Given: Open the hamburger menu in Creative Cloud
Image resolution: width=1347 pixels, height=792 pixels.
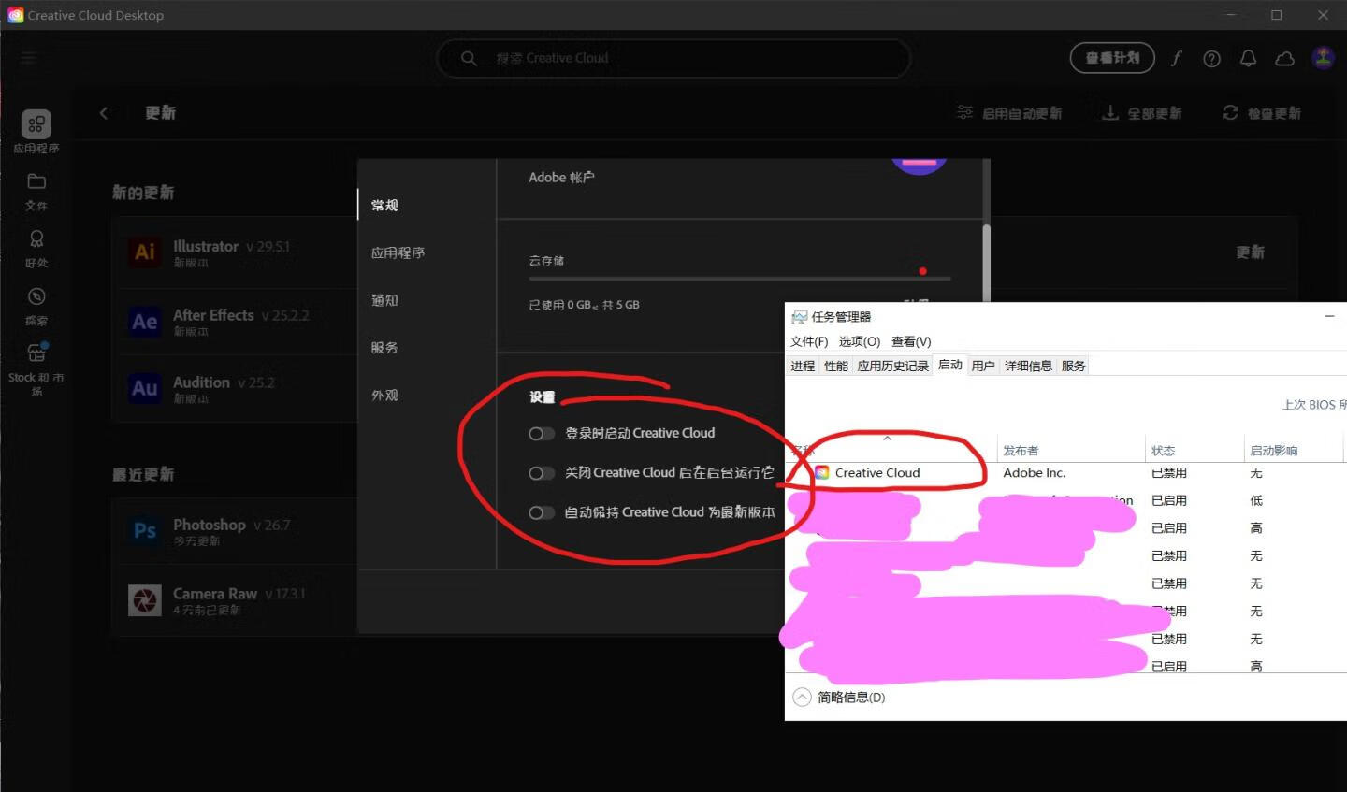Looking at the screenshot, I should click(29, 58).
